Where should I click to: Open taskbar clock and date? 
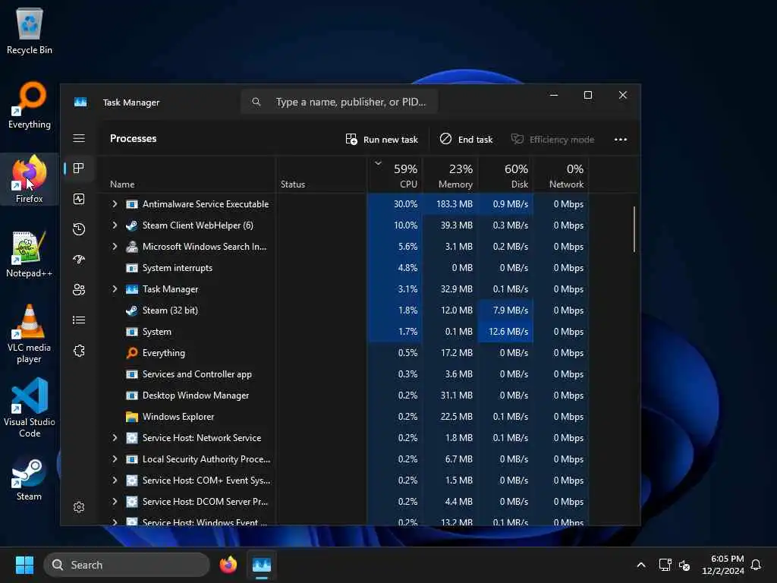[x=722, y=565]
